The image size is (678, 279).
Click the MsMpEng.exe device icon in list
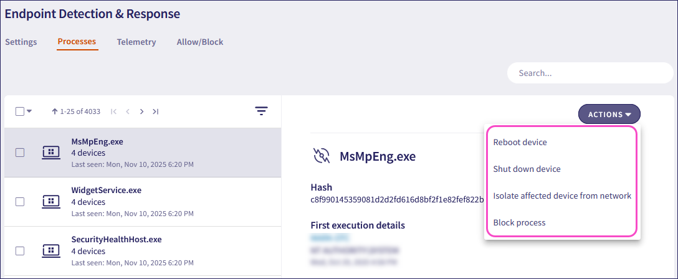pyautogui.click(x=51, y=153)
